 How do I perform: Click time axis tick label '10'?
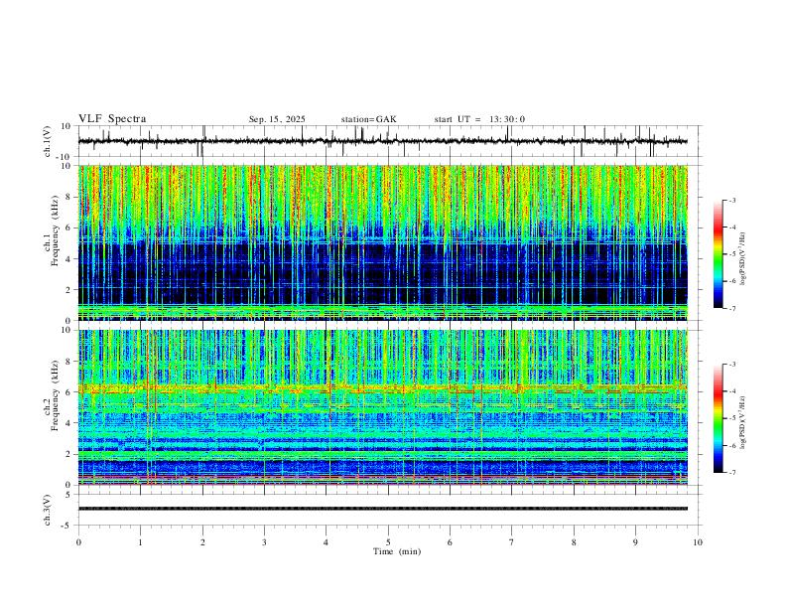pos(698,542)
